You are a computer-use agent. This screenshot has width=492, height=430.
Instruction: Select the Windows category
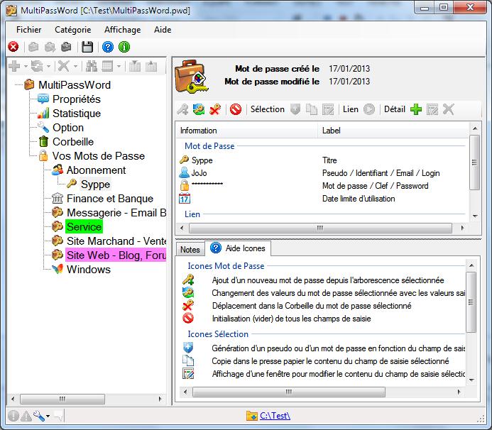89,270
